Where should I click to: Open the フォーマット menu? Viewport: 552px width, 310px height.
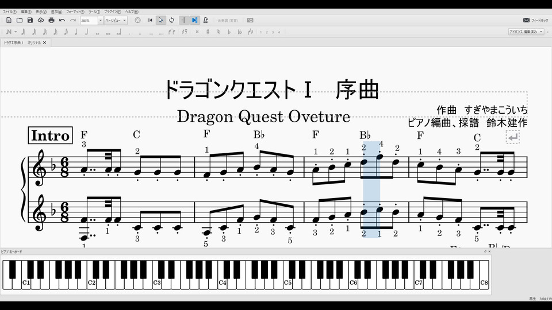75,11
